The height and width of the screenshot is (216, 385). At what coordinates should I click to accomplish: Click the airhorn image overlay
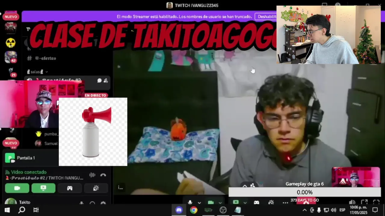point(93,132)
